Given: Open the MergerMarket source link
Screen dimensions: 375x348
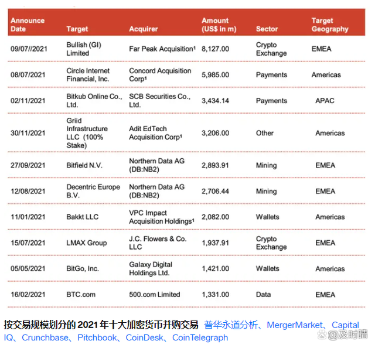Looking at the screenshot, I should click(x=294, y=325).
